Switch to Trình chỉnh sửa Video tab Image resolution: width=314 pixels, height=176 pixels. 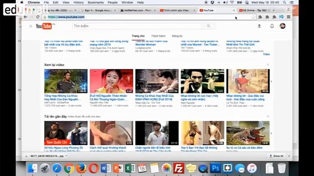[177, 10]
